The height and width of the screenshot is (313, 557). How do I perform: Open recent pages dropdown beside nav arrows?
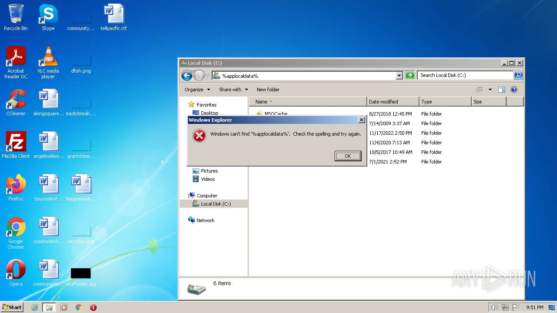[208, 76]
